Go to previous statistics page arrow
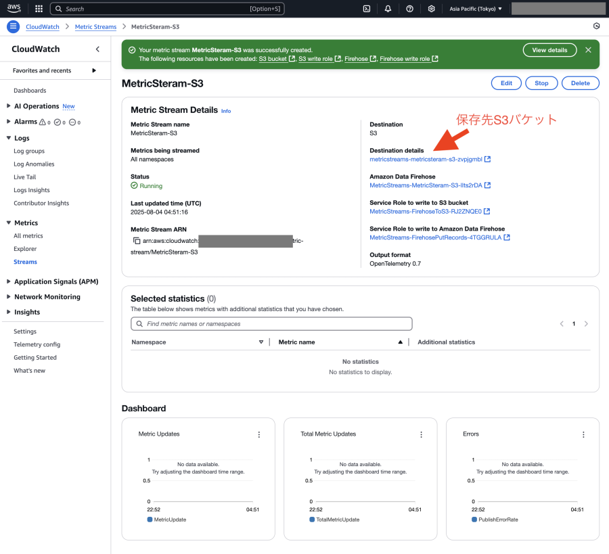 point(562,324)
